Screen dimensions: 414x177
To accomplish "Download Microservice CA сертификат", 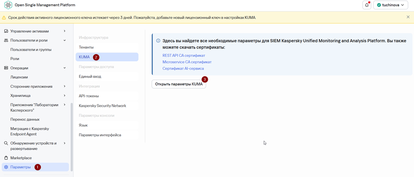I will (187, 62).
